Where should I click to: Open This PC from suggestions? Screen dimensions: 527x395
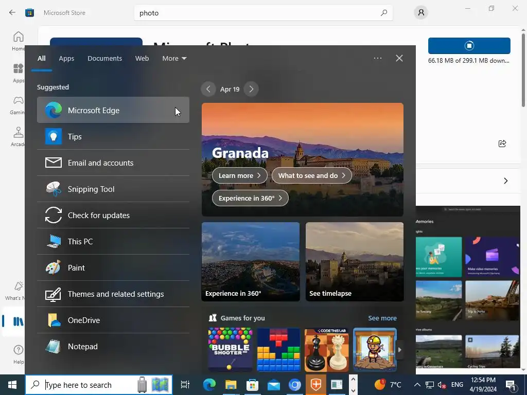(x=113, y=241)
